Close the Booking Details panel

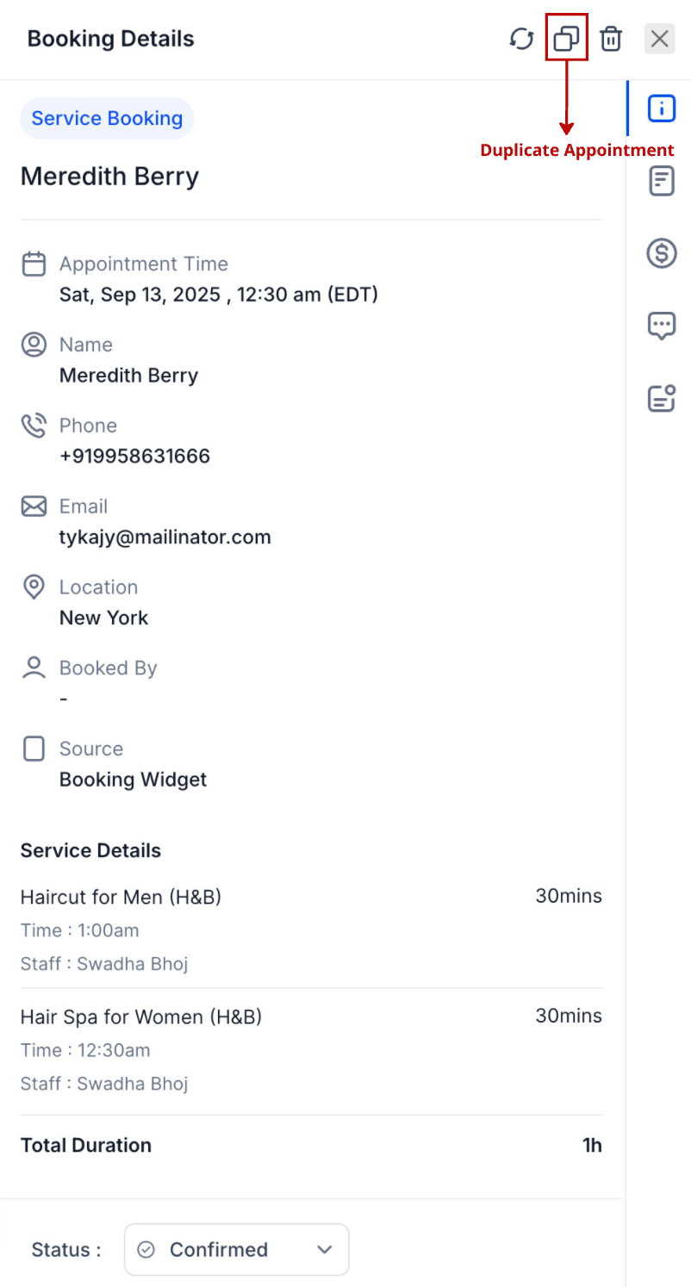pyautogui.click(x=660, y=39)
